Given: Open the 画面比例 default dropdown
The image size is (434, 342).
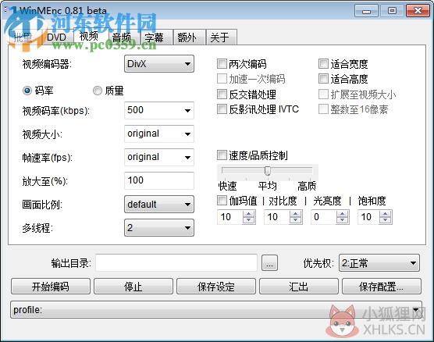Looking at the screenshot, I should (159, 205).
